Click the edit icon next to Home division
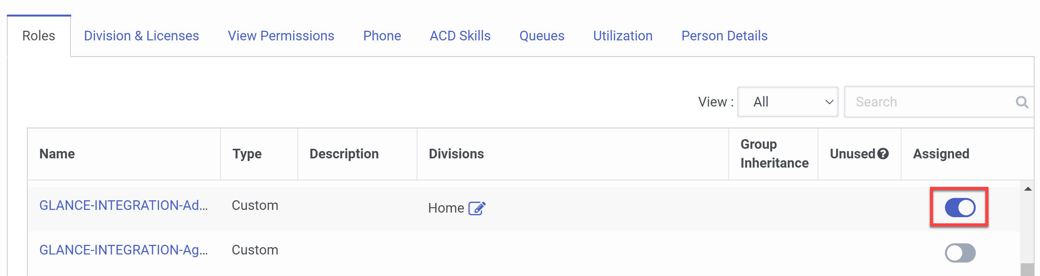This screenshot has width=1040, height=276. point(476,208)
